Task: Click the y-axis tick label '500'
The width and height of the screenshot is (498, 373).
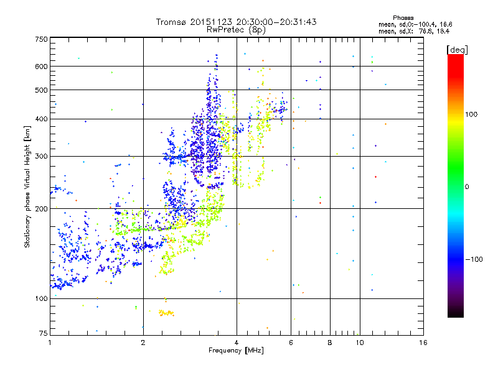Action: click(41, 90)
